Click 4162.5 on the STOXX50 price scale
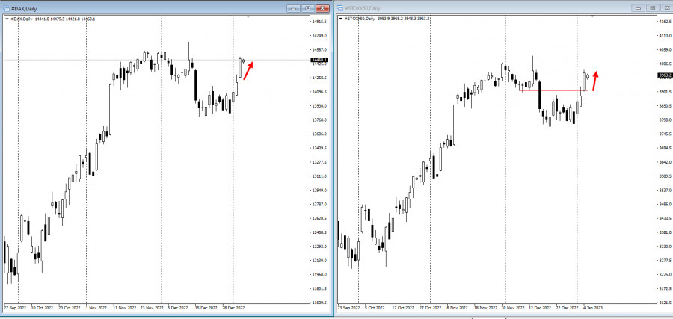Viewport: 673px width, 319px height. pyautogui.click(x=666, y=22)
